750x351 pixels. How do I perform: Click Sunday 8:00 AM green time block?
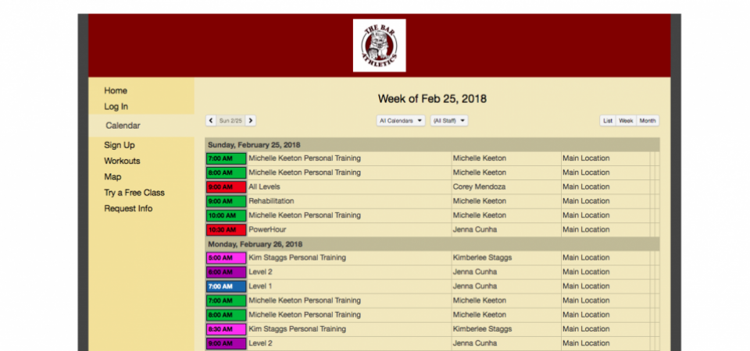[227, 173]
